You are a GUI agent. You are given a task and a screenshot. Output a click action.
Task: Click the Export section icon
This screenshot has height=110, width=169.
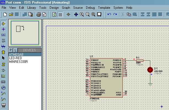click(31, 14)
